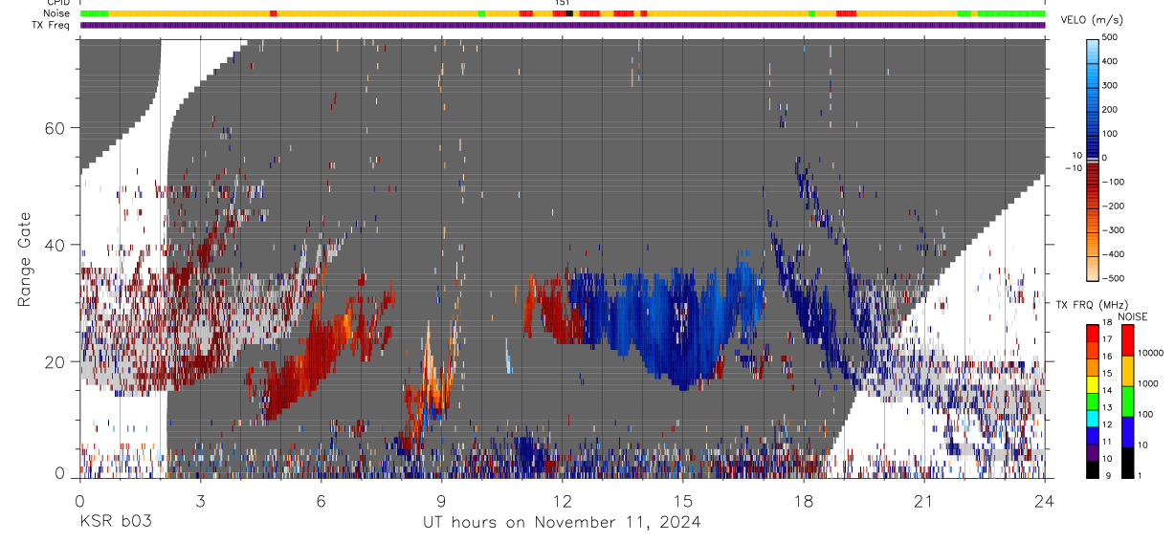The image size is (1175, 542).
Task: Click the Range Gate axis label
Action: 24,259
